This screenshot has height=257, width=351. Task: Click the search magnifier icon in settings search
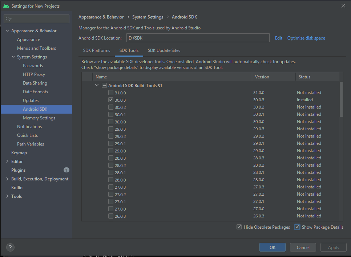pyautogui.click(x=8, y=19)
